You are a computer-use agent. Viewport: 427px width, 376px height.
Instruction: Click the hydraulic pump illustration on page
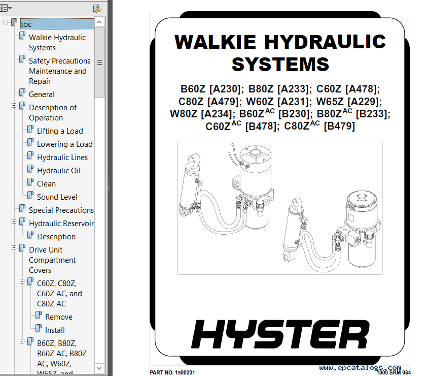coord(279,208)
